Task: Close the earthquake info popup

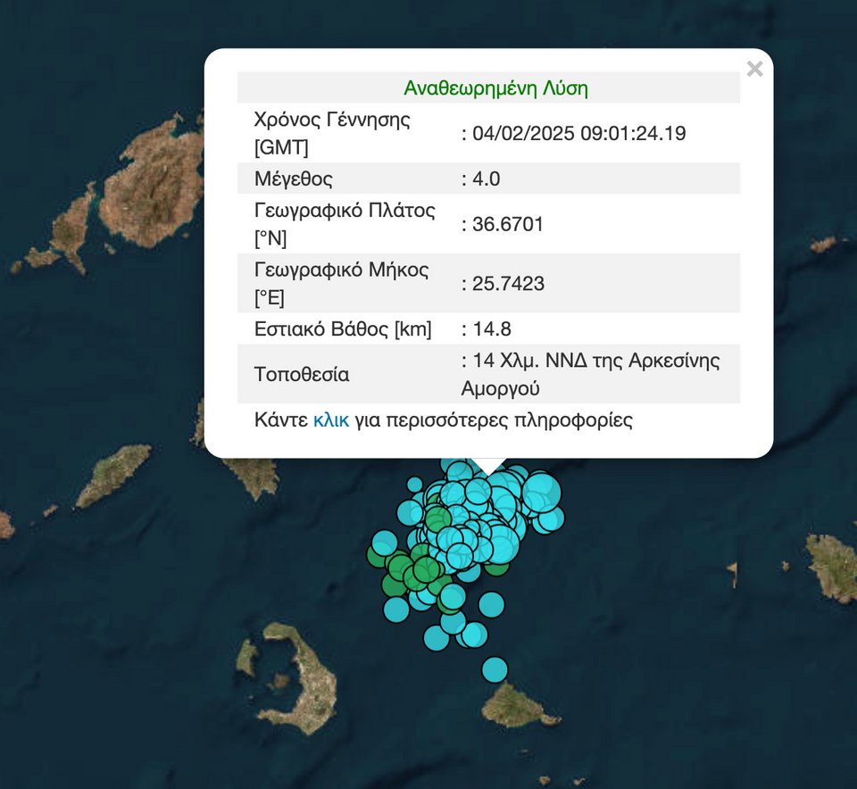Action: point(754,69)
